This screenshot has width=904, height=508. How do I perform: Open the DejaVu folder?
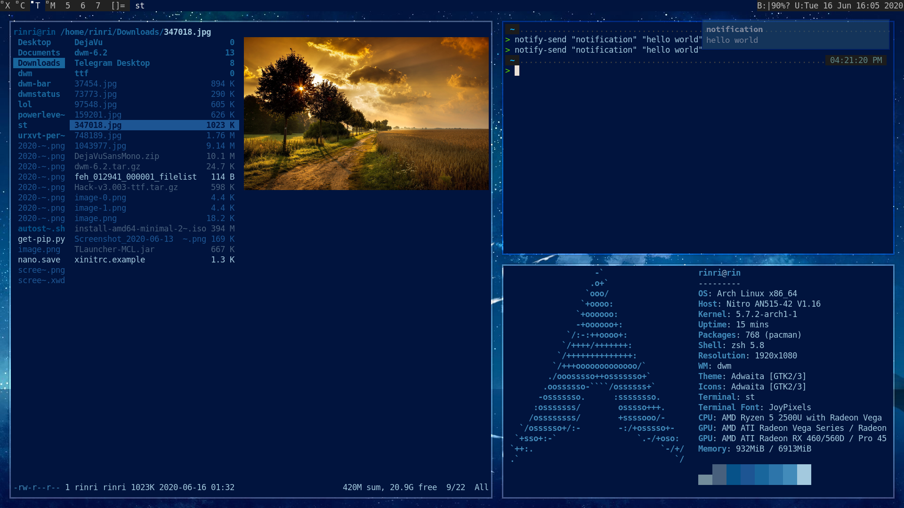(x=154, y=42)
